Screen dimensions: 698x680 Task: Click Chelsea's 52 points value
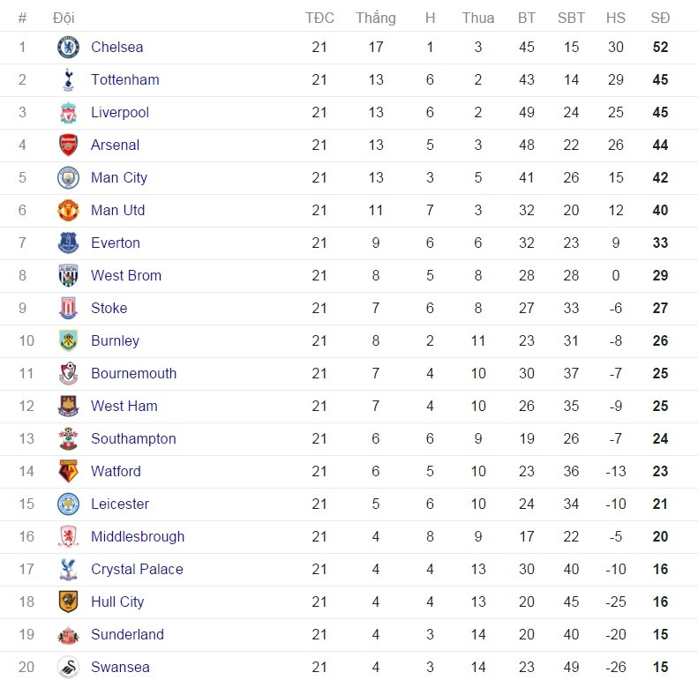[x=660, y=48]
